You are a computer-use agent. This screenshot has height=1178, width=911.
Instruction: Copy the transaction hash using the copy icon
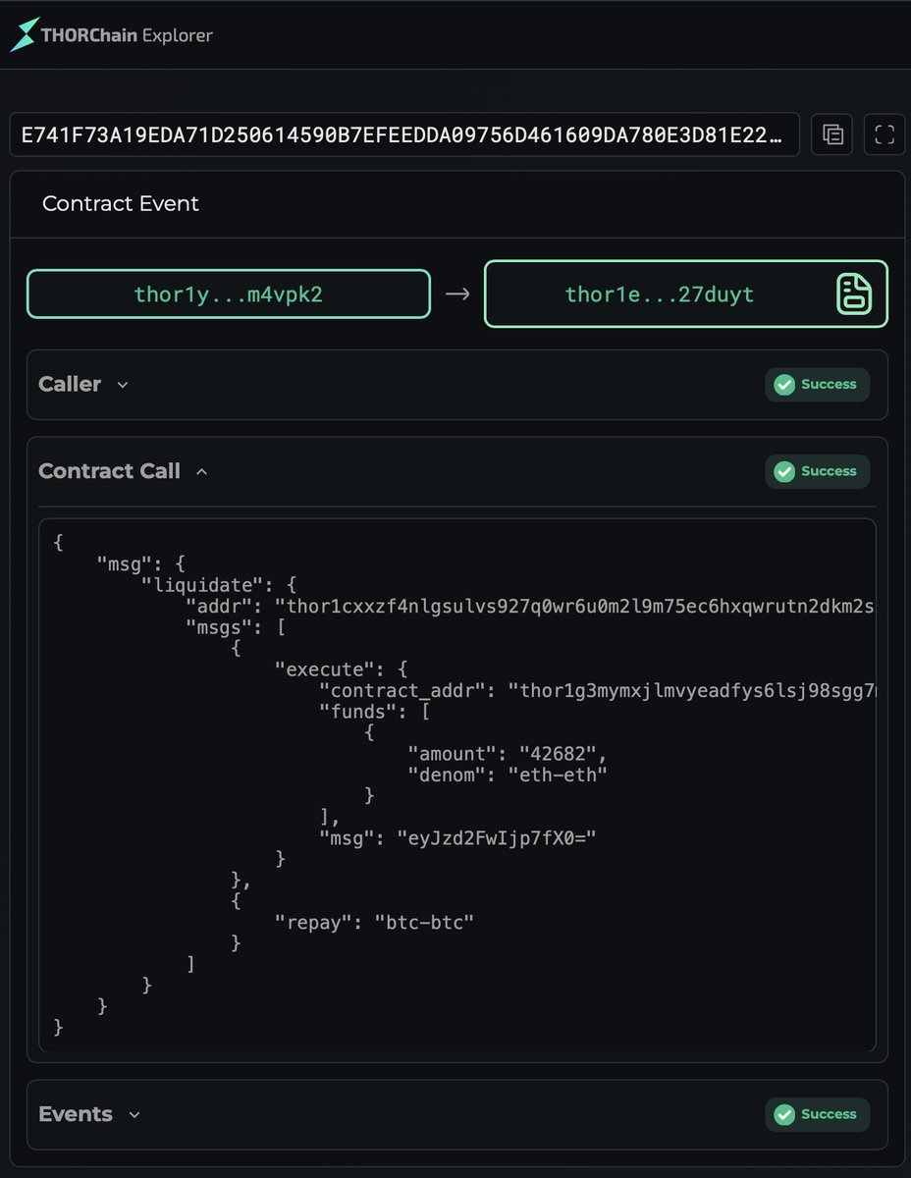[831, 134]
